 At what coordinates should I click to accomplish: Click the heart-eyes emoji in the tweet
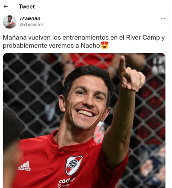105,45
